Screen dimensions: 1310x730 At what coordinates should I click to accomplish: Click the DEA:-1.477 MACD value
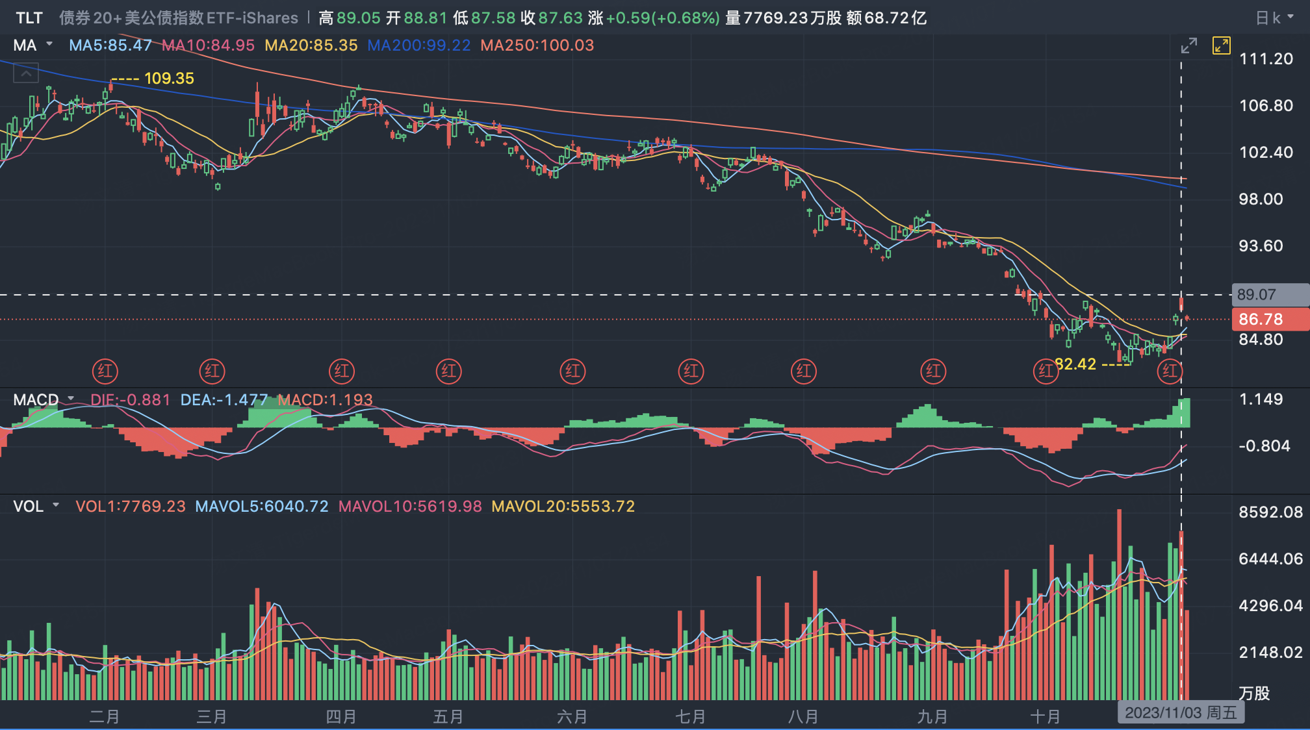coord(224,399)
